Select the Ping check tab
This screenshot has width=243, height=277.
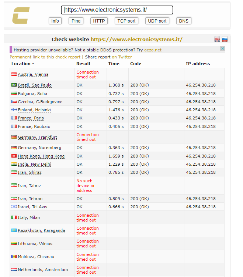76,21
